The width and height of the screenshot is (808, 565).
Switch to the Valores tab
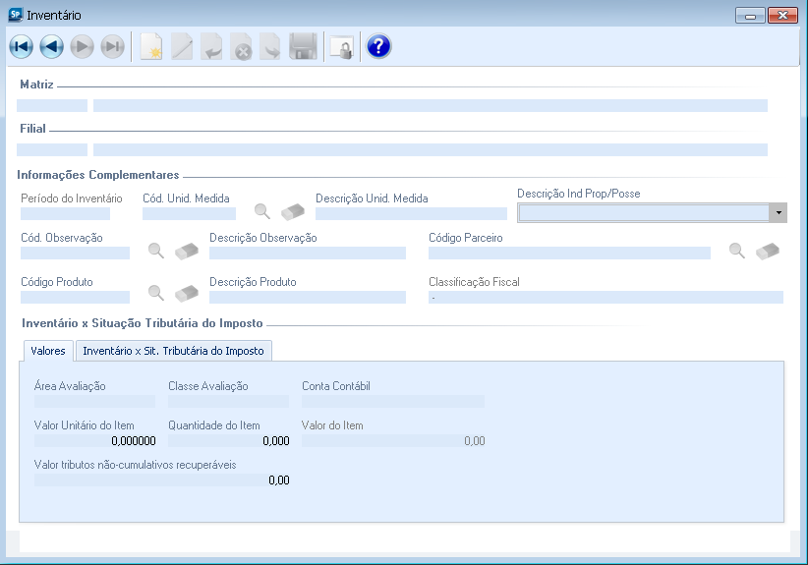pyautogui.click(x=48, y=351)
